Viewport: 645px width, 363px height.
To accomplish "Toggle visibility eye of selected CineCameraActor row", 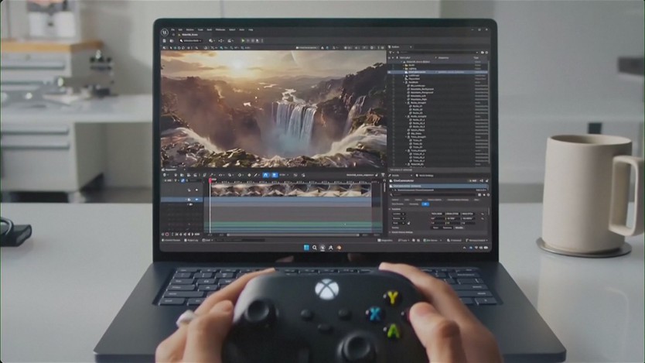I will (390, 72).
